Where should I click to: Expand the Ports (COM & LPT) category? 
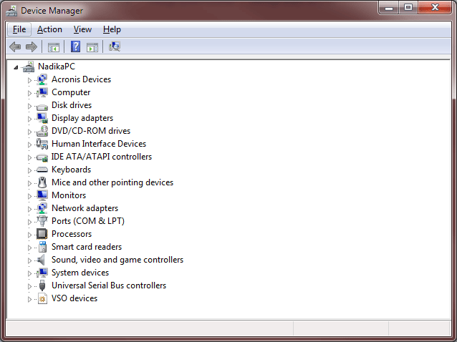pyautogui.click(x=30, y=221)
